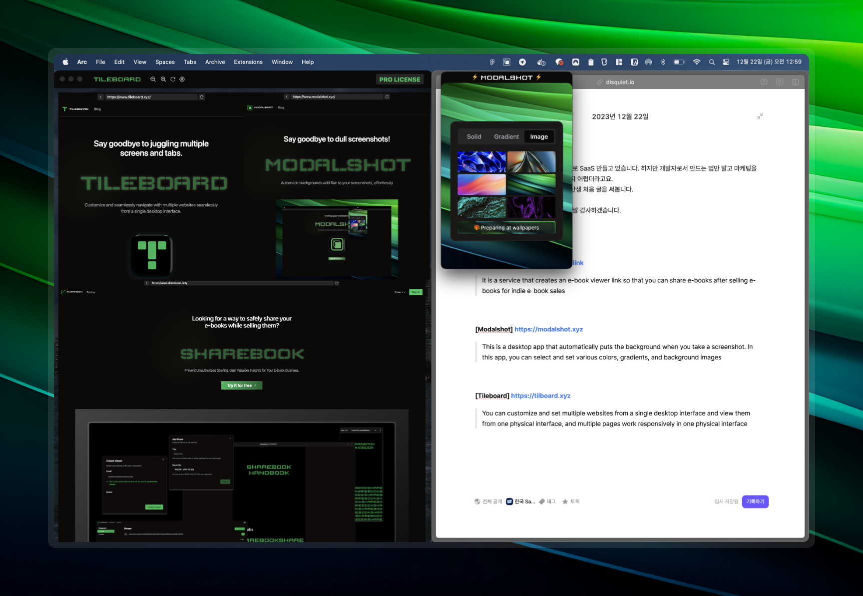863x596 pixels.
Task: Zoom out in the Tileboard toolbar
Action: pos(153,79)
